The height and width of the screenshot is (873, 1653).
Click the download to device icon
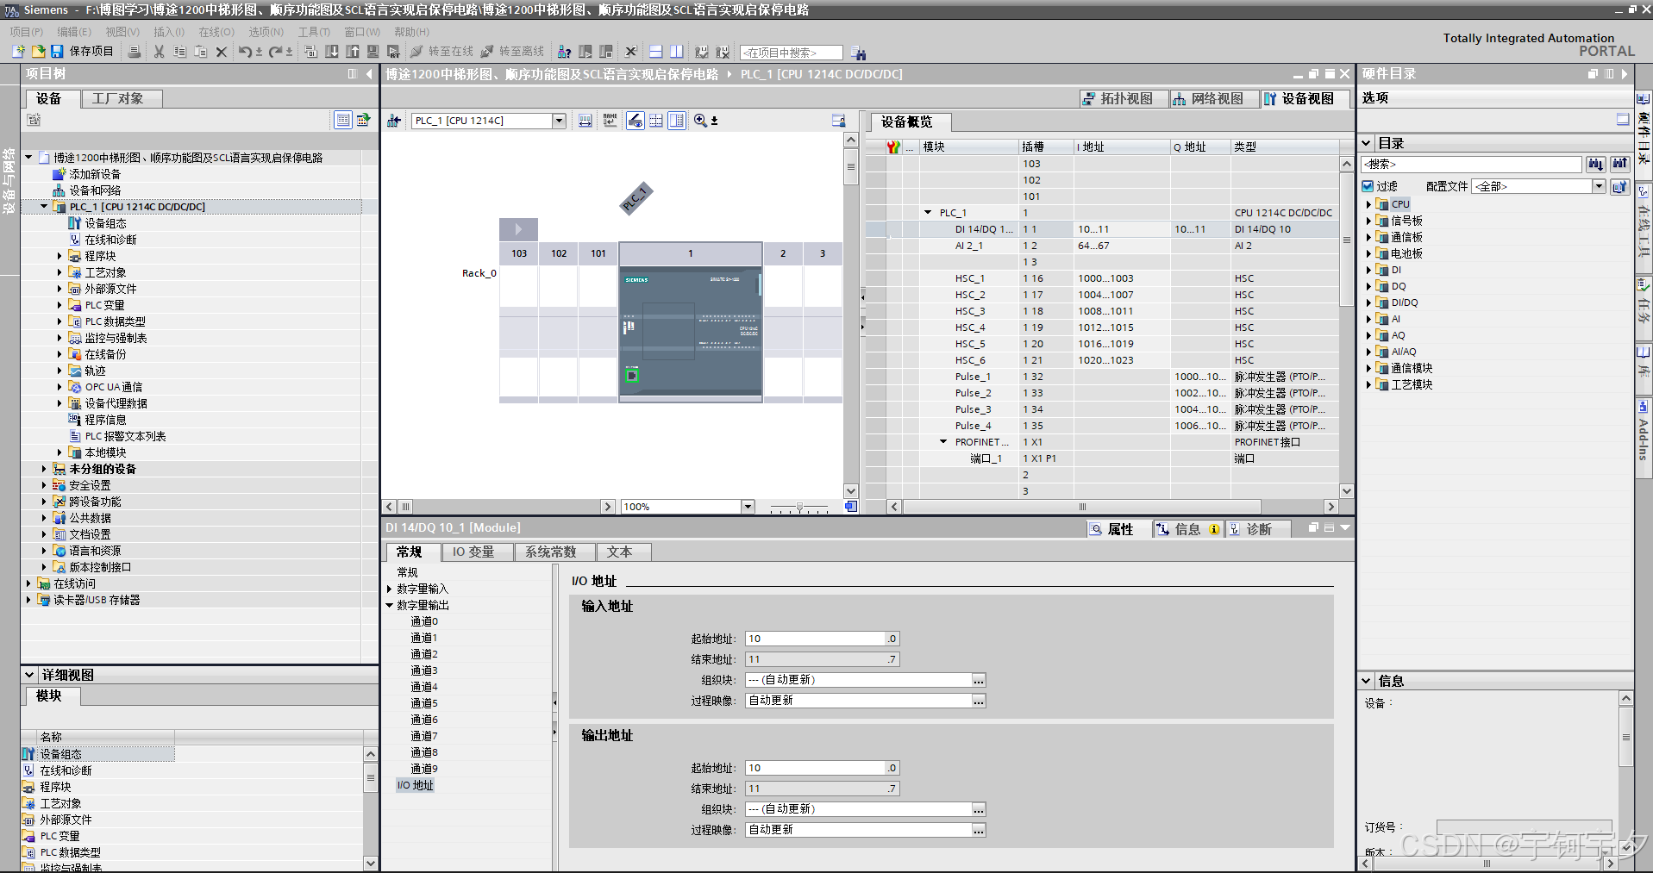332,52
